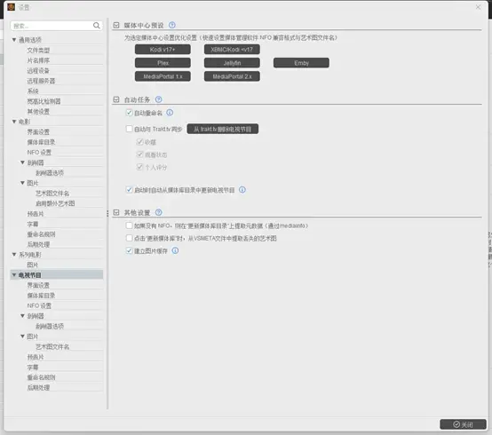The height and width of the screenshot is (435, 492).
Task: Enable 自动与 Trakt.tv 同步 checkbox
Action: (x=129, y=129)
